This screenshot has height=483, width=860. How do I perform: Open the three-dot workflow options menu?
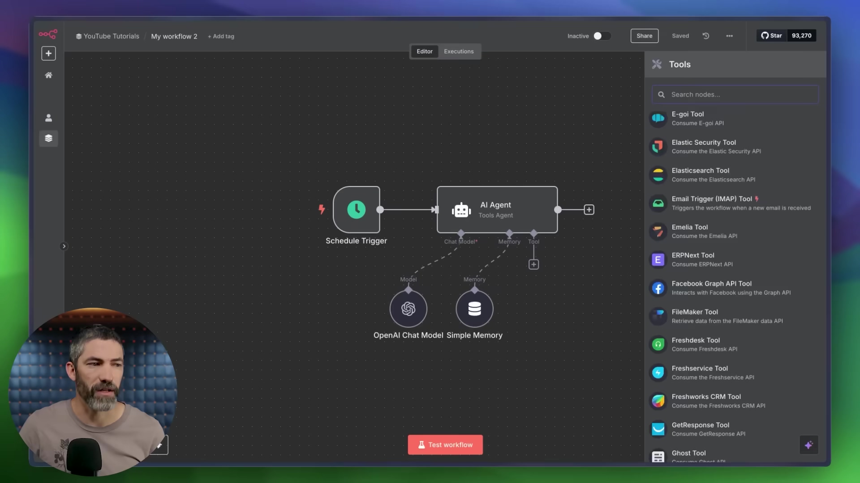pos(729,36)
